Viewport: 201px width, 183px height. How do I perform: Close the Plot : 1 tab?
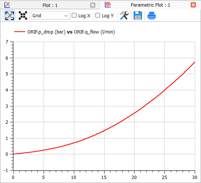click(x=93, y=5)
